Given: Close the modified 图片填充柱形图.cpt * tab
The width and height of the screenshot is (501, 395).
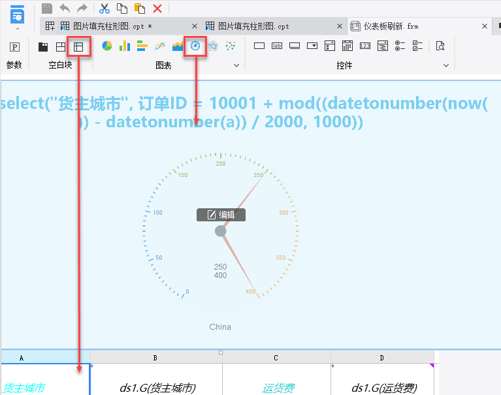Looking at the screenshot, I should (x=194, y=26).
